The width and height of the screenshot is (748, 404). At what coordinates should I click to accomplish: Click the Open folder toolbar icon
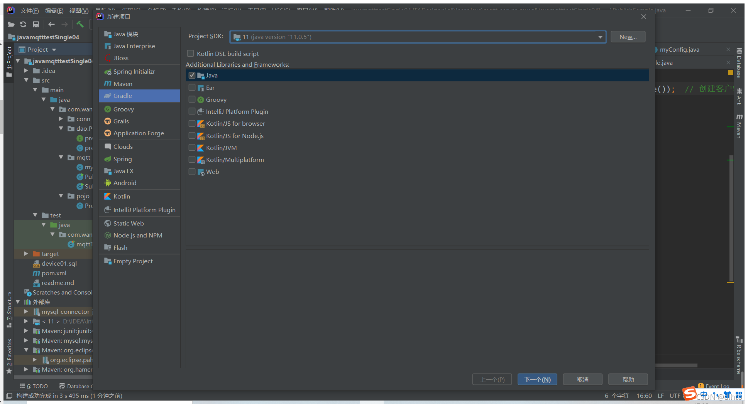pos(11,24)
